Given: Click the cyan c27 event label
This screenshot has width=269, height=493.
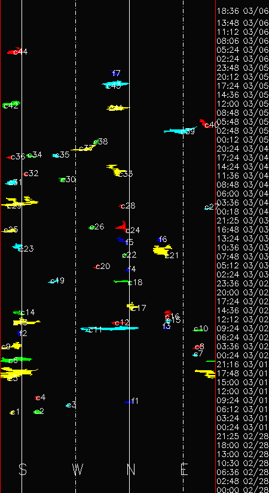Looking at the screenshot, I should (211, 207).
